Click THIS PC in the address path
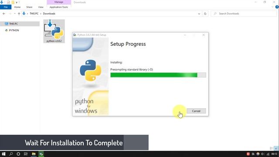 click(34, 14)
